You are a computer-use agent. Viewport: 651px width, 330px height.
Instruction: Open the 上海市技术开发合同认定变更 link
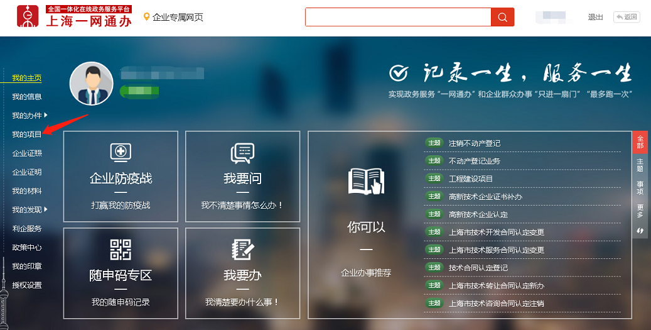[497, 233]
